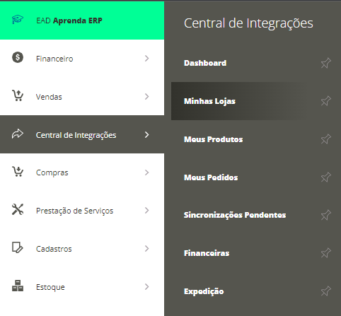Pin Meus Produtos shortcut

click(x=326, y=139)
